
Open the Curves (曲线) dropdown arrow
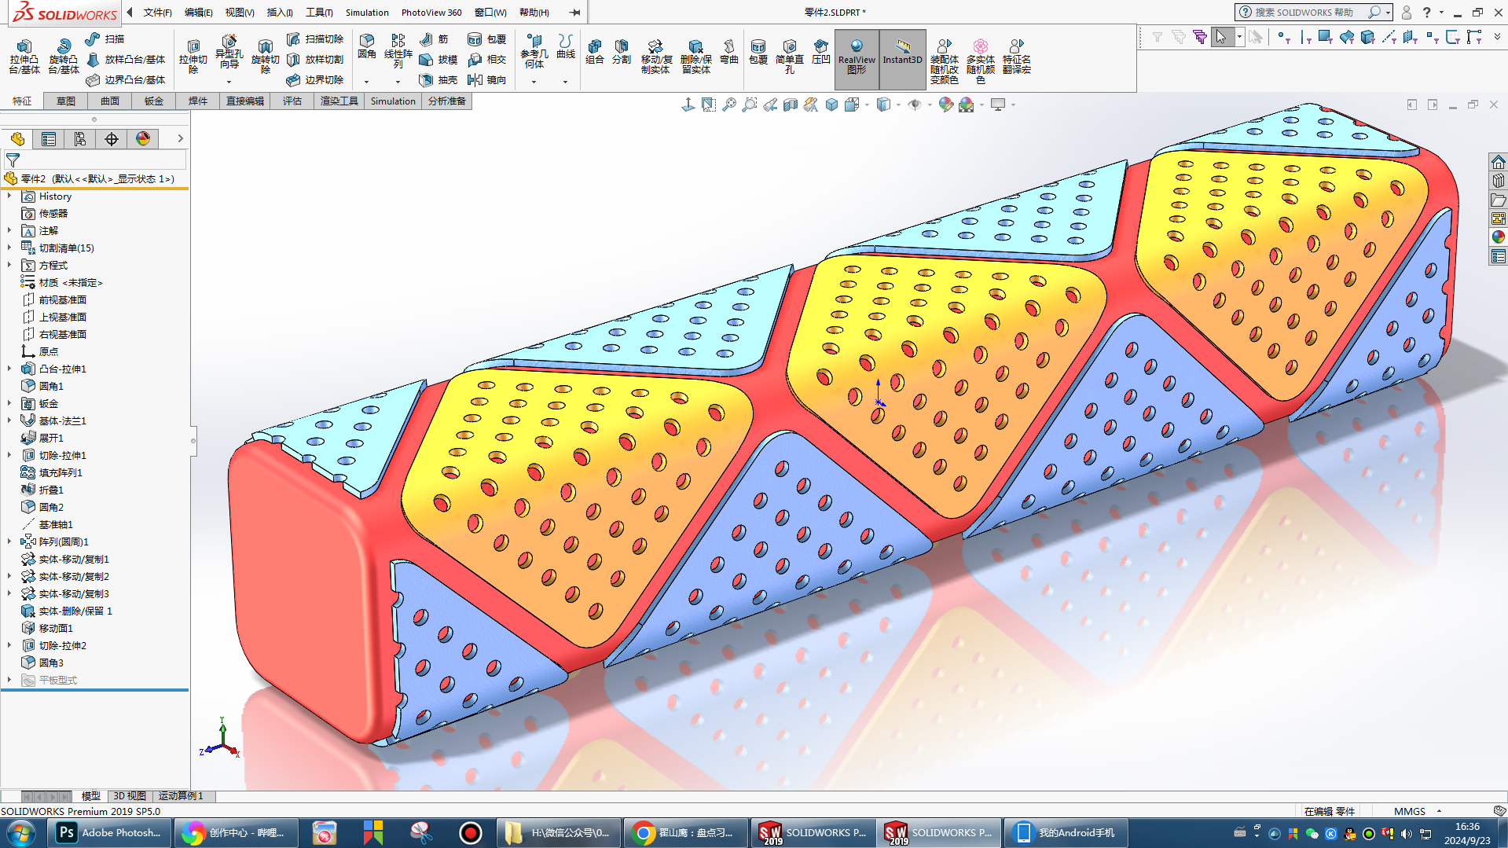click(x=565, y=82)
